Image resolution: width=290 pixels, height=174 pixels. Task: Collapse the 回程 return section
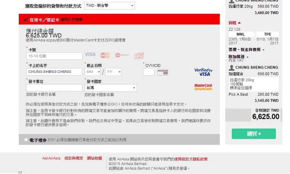[x=234, y=23]
